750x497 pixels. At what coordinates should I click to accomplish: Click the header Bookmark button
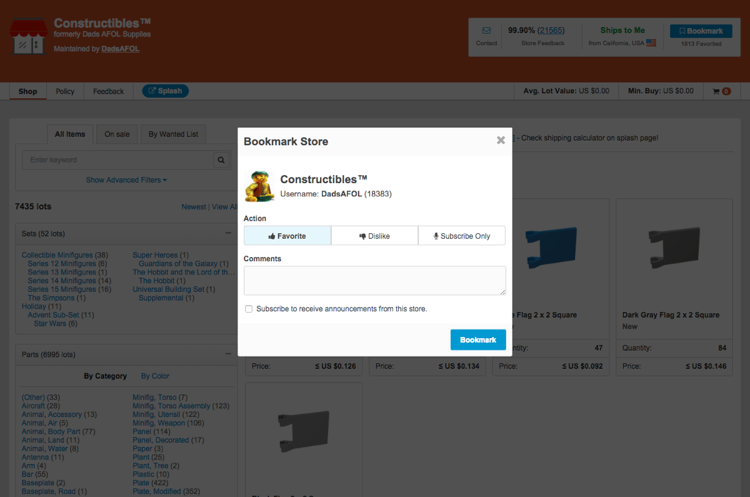[701, 31]
